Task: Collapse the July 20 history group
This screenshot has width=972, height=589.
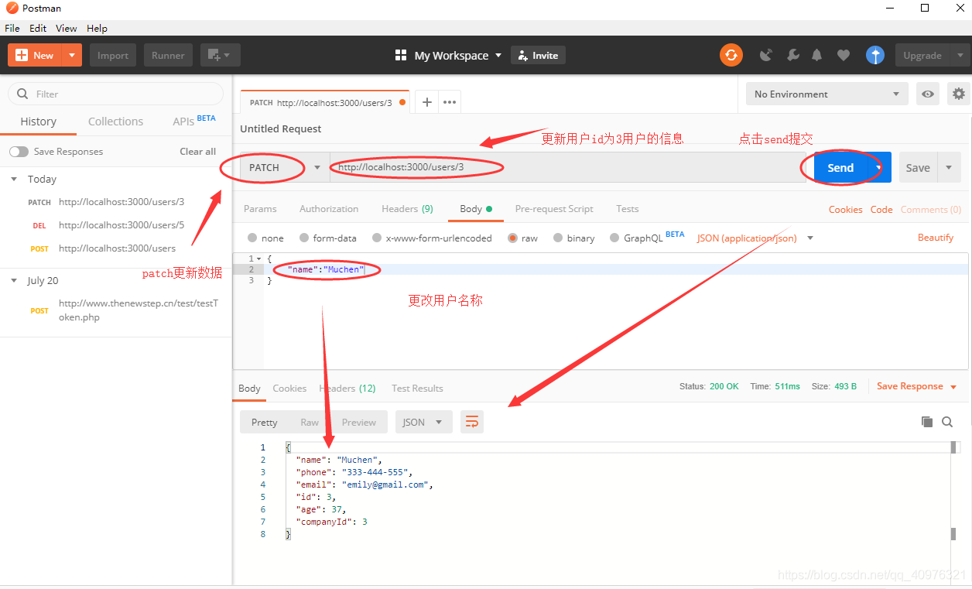Action: point(14,280)
